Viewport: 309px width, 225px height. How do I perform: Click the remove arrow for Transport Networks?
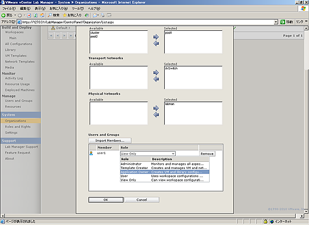coord(156,80)
